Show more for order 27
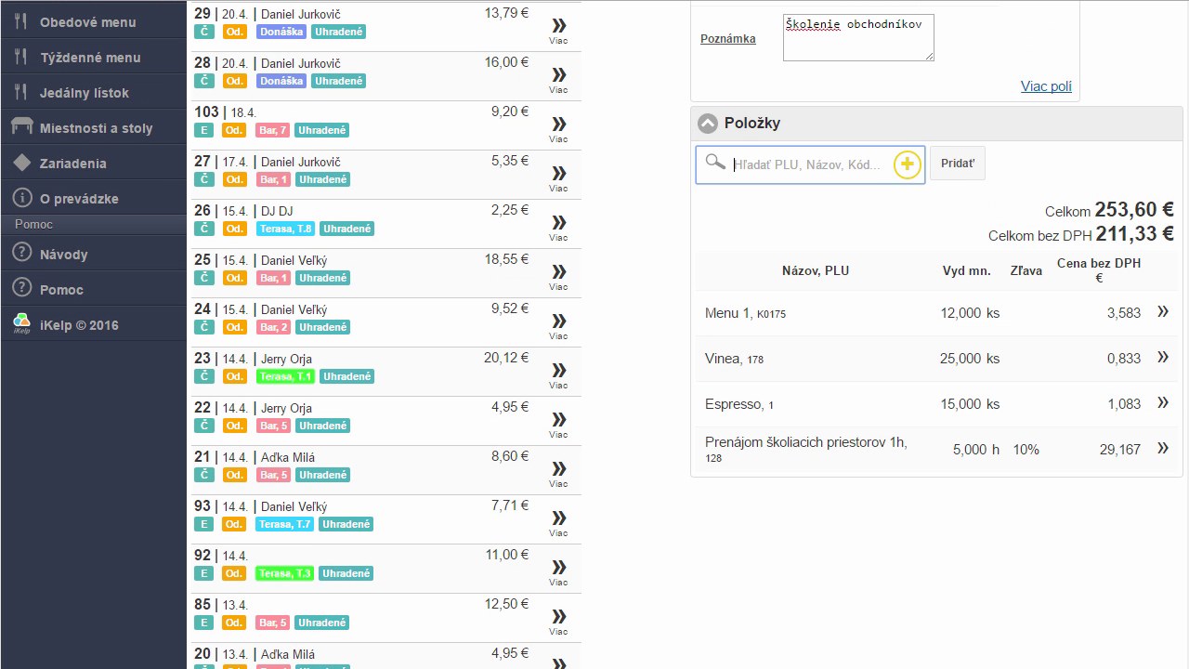1189x669 pixels. [558, 178]
